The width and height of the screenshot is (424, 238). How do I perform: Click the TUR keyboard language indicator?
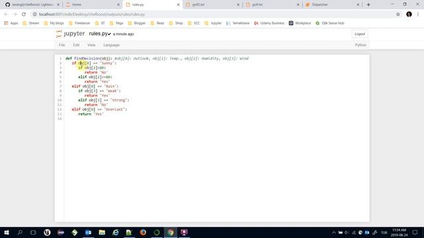(384, 233)
